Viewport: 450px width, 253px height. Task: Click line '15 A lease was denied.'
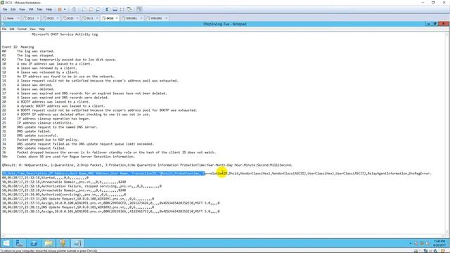pyautogui.click(x=27, y=85)
